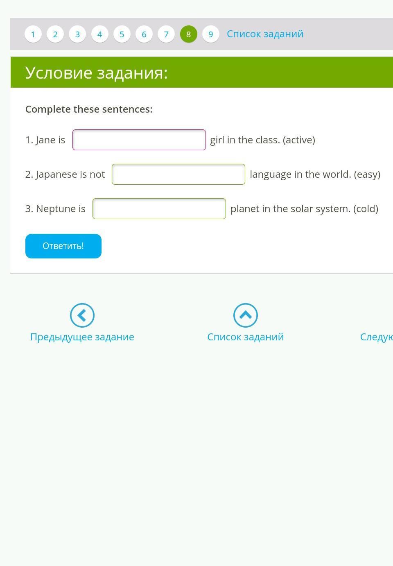This screenshot has height=566, width=393.
Task: Click the active task 8 circle
Action: [x=188, y=34]
